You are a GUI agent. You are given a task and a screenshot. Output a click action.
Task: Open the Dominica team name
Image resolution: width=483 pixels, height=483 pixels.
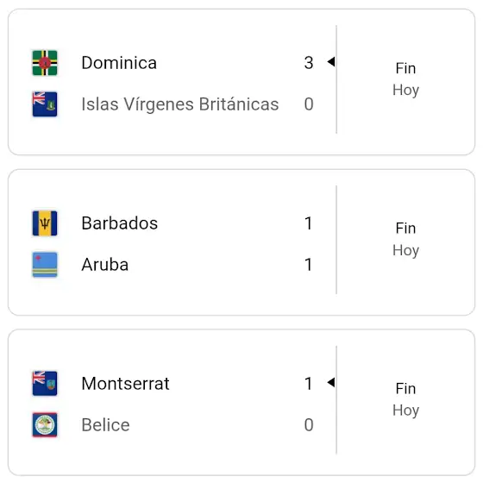coord(119,63)
